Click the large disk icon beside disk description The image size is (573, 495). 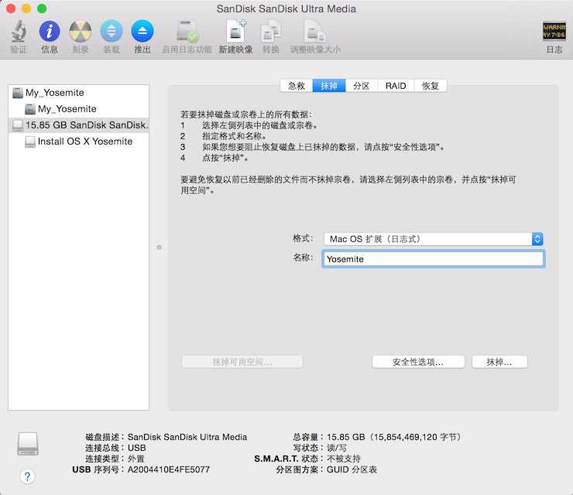(x=28, y=444)
